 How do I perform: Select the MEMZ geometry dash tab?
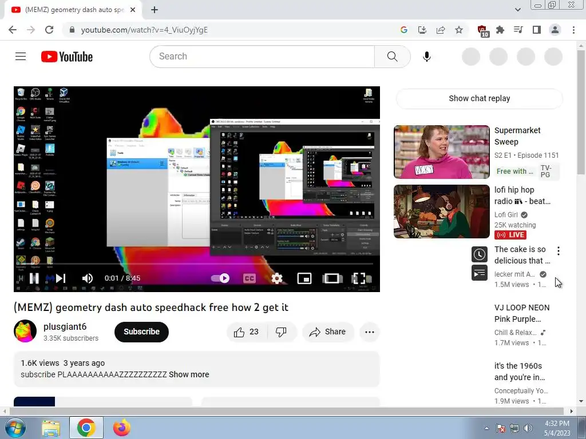73,10
